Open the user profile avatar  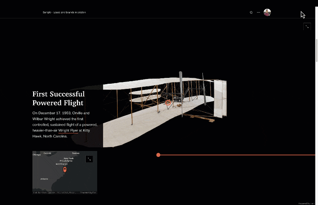(267, 12)
